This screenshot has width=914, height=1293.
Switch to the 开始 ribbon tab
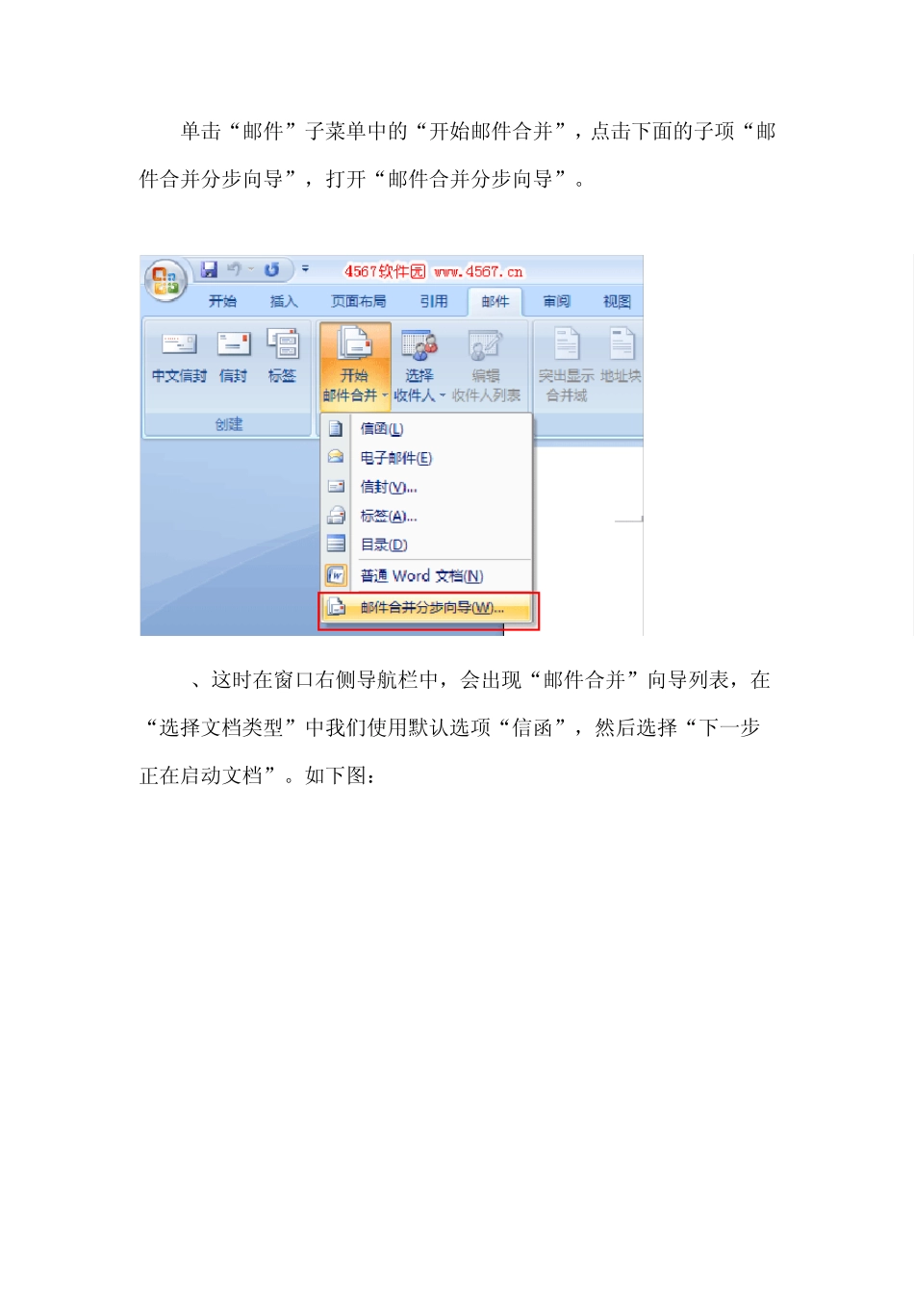pyautogui.click(x=222, y=301)
